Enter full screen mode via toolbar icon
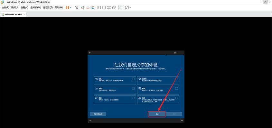Screen dimensions: 272x128 (x=109, y=7)
